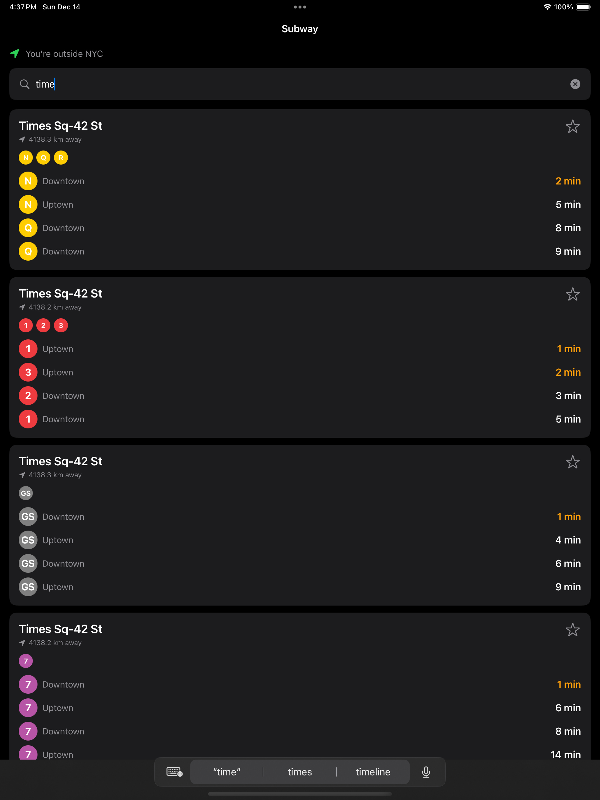
Task: Star the 1 2 3 Times Sq station
Action: 572,294
